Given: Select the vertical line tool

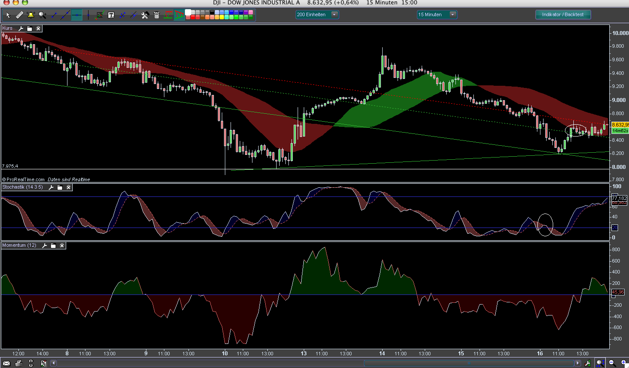Looking at the screenshot, I should (x=88, y=15).
